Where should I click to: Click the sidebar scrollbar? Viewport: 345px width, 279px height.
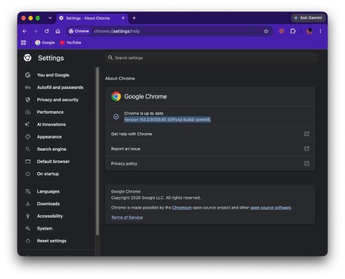click(98, 152)
